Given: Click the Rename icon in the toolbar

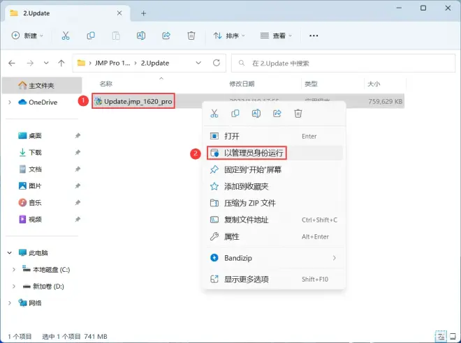Looking at the screenshot, I should pos(141,36).
